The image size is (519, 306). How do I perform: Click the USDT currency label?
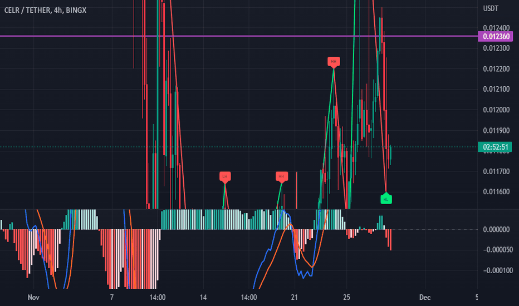coord(491,8)
